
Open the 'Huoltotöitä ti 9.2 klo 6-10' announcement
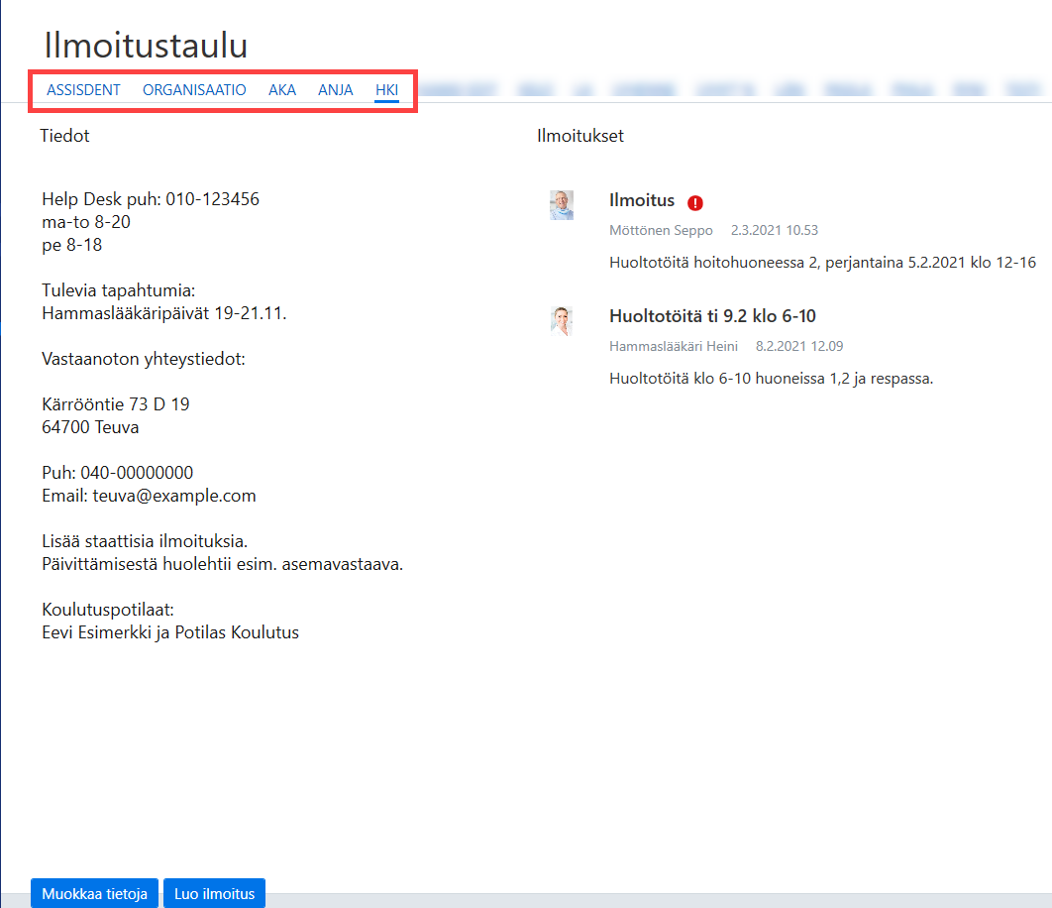[x=712, y=316]
